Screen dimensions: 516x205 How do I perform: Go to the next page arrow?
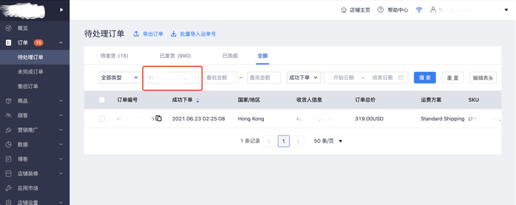[x=298, y=142]
